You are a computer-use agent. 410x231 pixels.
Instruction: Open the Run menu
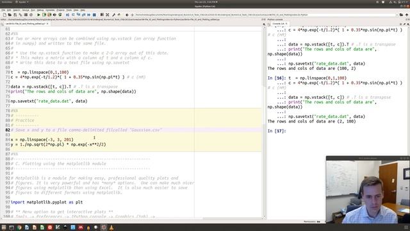point(33,10)
